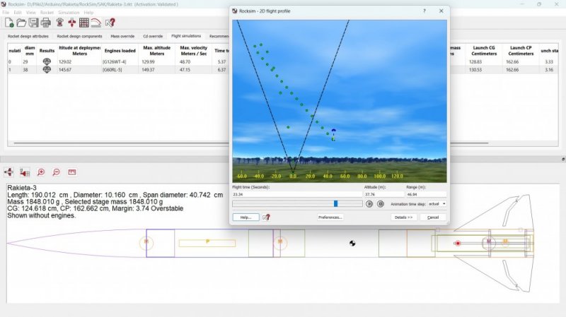Click the Launch CP Centimeters column header

click(521, 50)
